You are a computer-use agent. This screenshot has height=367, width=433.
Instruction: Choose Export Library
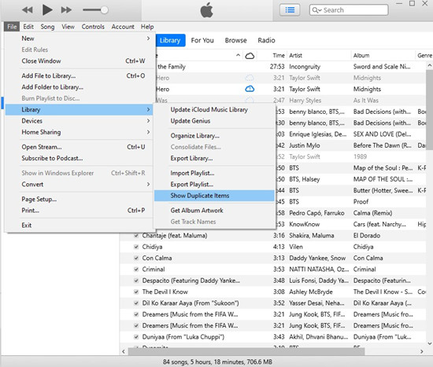[x=214, y=158]
